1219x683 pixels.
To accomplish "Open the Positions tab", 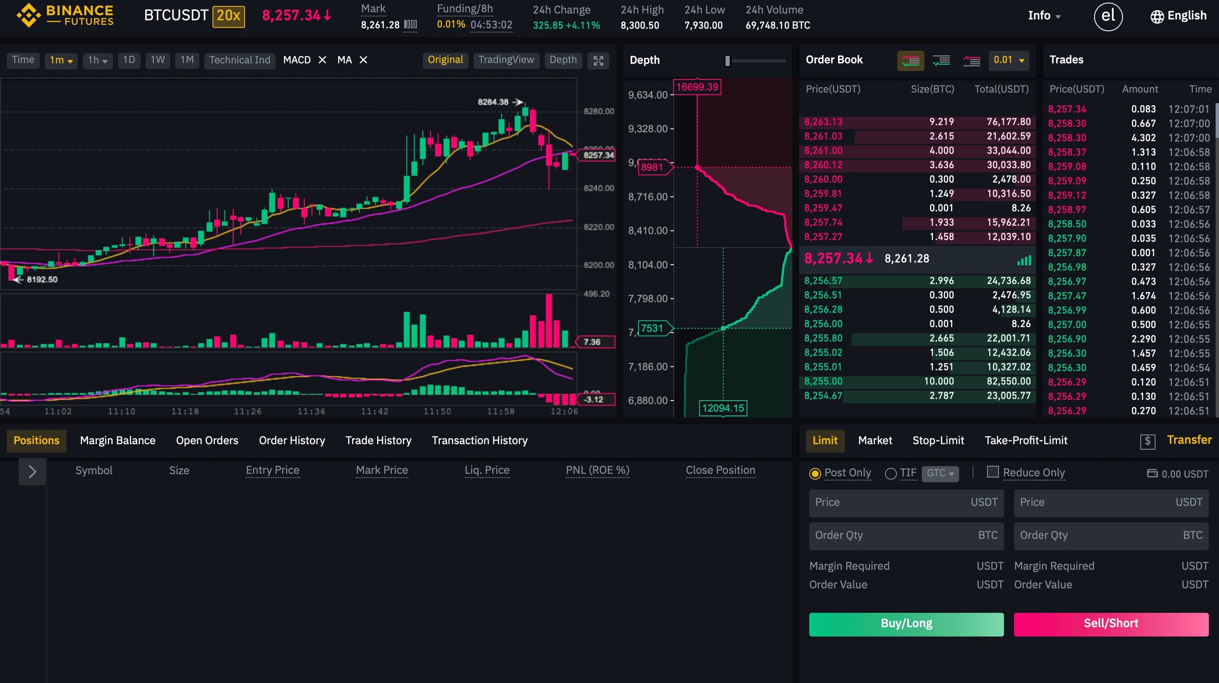I will pyautogui.click(x=36, y=440).
